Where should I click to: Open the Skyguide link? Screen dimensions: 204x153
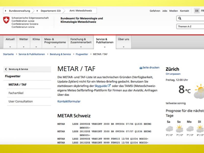pyautogui.click(x=101, y=86)
